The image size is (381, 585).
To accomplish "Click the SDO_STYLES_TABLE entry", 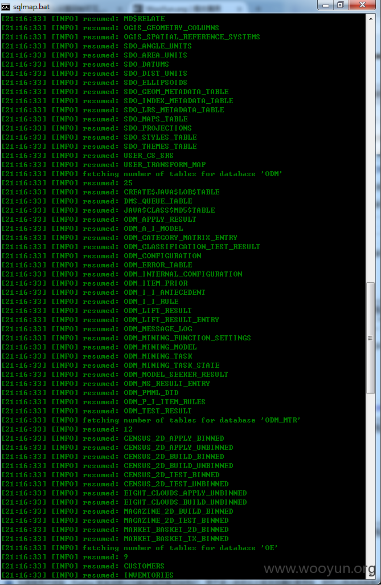I will click(x=160, y=137).
